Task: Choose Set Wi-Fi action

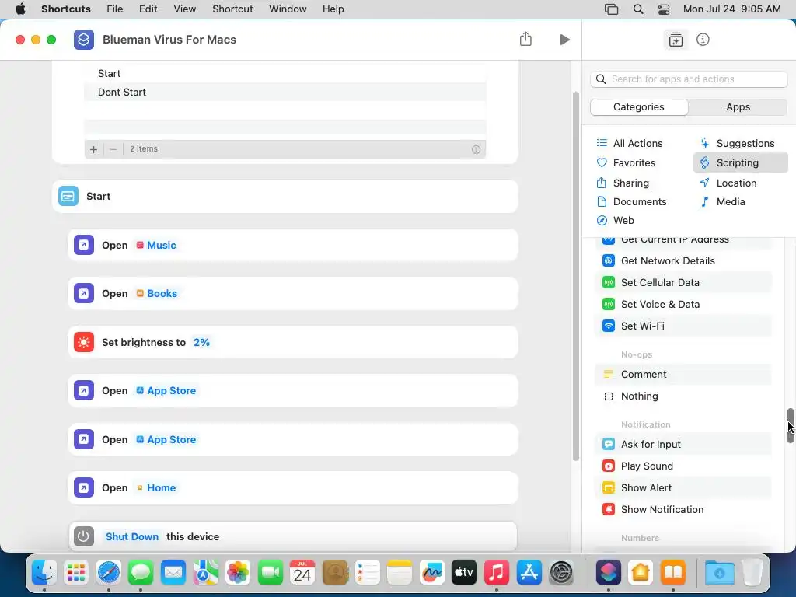Action: (x=683, y=326)
